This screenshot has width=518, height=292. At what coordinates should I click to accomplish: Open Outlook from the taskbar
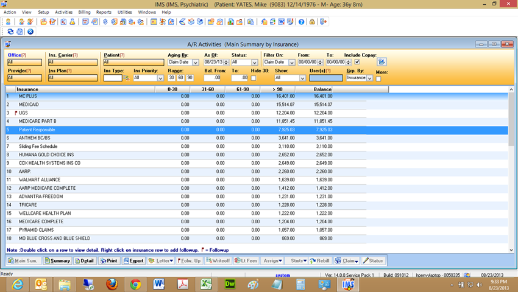pyautogui.click(x=41, y=284)
